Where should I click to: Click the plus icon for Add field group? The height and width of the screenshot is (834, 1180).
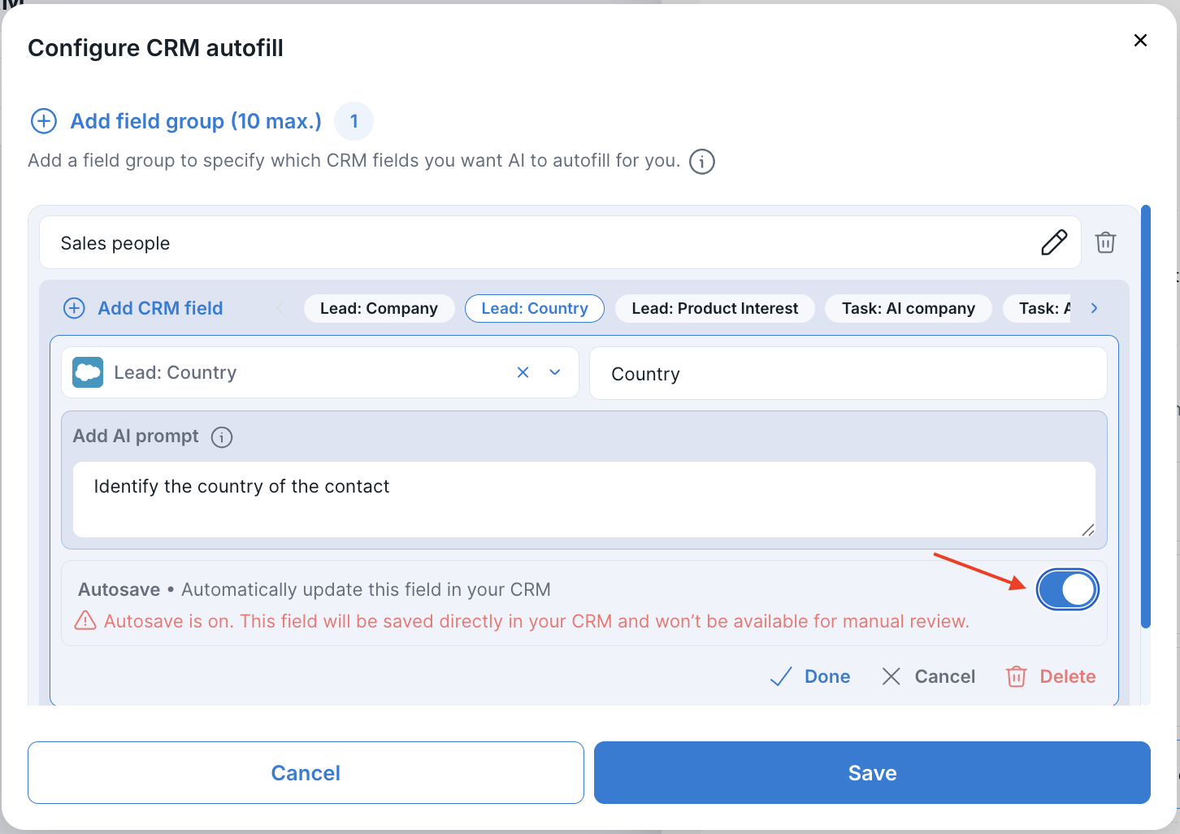[x=43, y=121]
